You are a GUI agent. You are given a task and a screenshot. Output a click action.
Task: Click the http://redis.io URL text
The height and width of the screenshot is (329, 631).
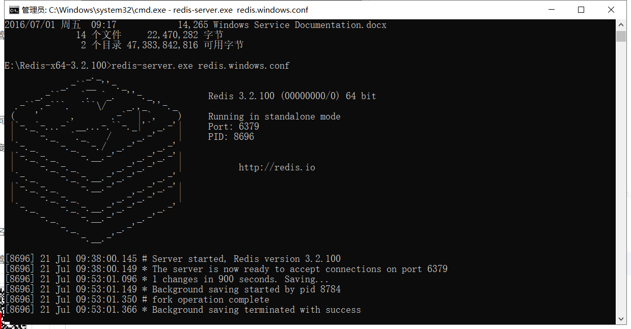pyautogui.click(x=277, y=167)
